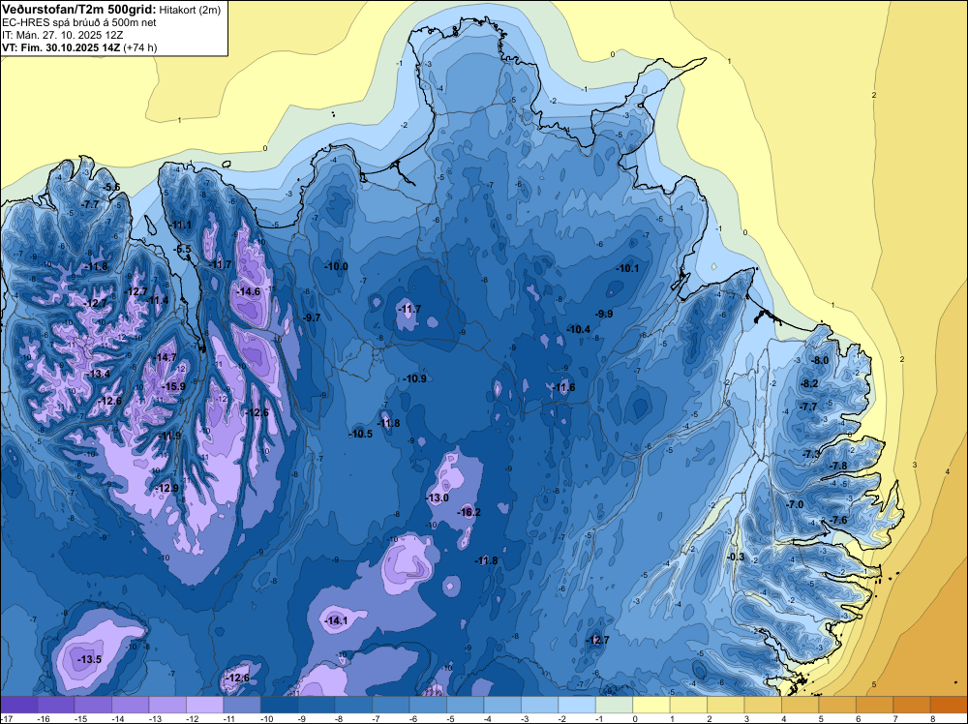Click the -5.5 temperature label
This screenshot has height=724, width=968.
coord(182,250)
